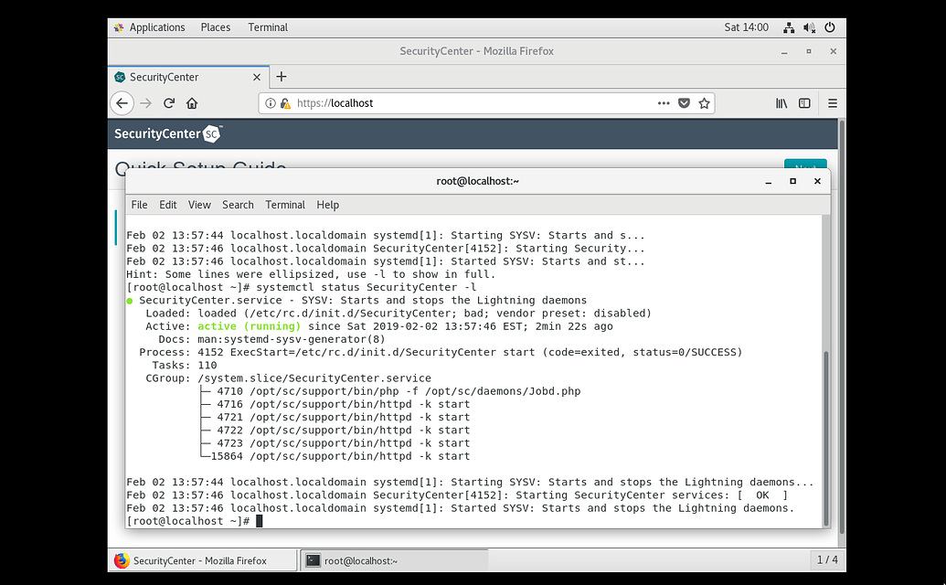
Task: Click the power icon in the top bar
Action: [x=830, y=27]
